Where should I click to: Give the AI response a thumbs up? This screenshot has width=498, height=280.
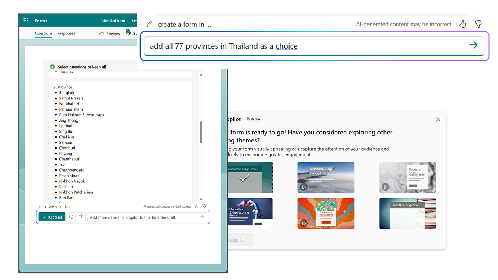(x=462, y=24)
